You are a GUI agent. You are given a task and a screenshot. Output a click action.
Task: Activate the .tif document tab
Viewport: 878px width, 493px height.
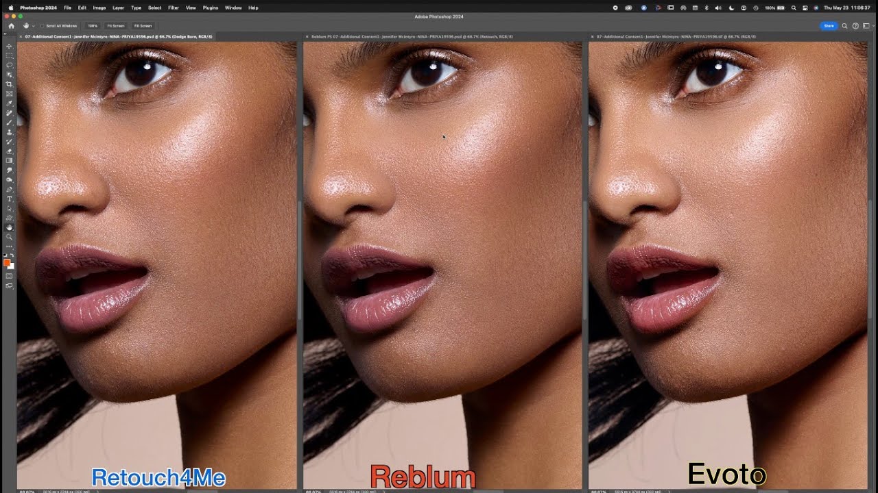point(676,36)
